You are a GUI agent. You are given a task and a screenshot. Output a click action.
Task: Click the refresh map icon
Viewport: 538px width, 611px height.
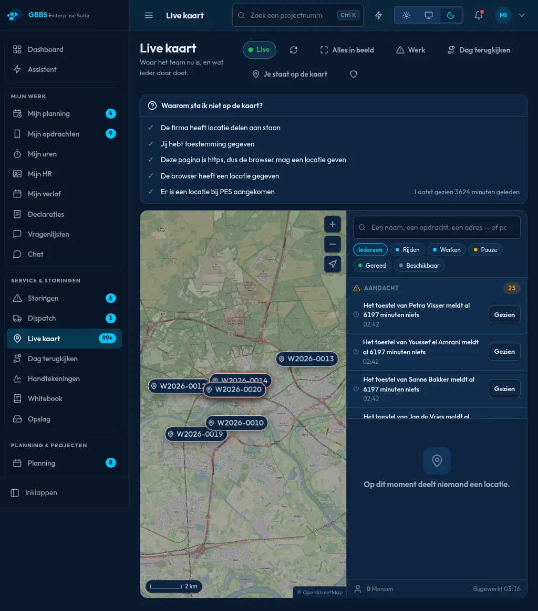(294, 50)
